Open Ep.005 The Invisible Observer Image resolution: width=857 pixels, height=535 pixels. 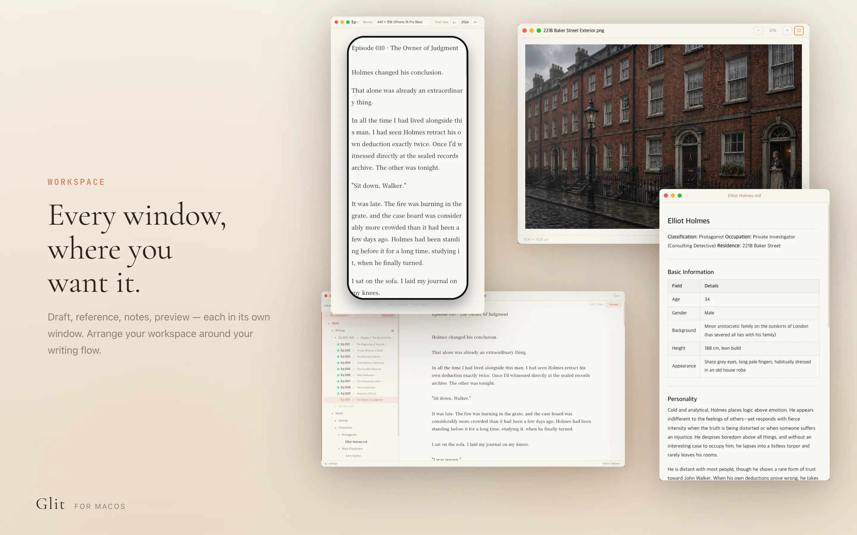361,369
